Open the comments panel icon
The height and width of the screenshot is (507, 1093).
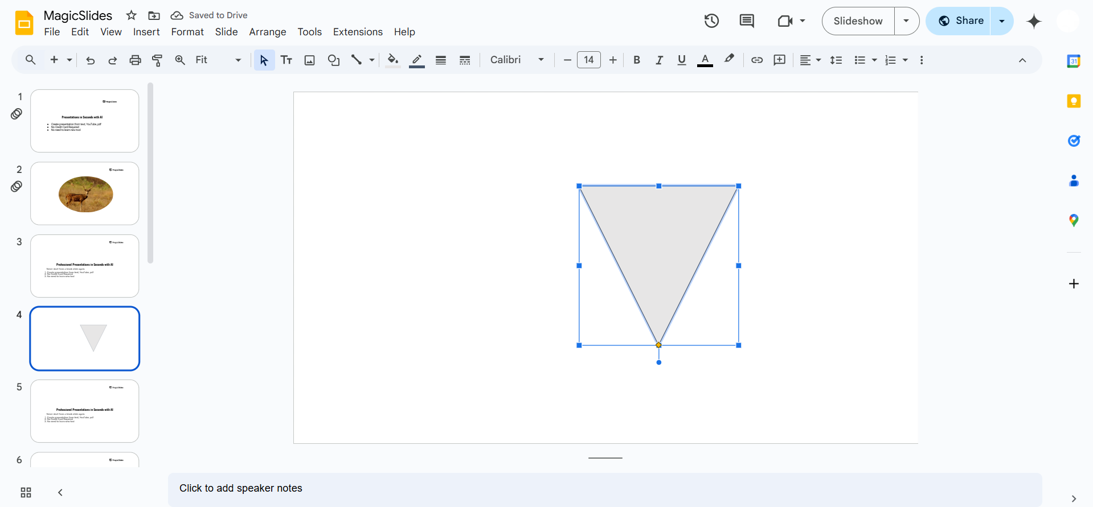click(746, 21)
